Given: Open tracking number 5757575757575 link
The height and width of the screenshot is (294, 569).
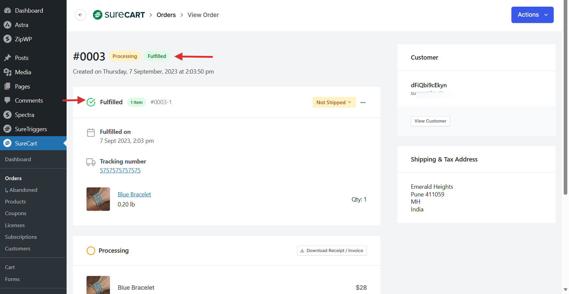Looking at the screenshot, I should pyautogui.click(x=120, y=170).
